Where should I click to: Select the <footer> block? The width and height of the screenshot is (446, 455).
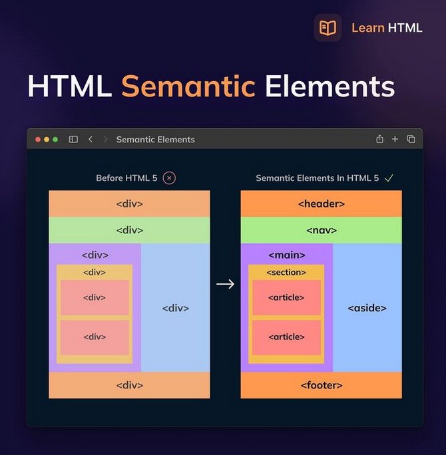(321, 385)
